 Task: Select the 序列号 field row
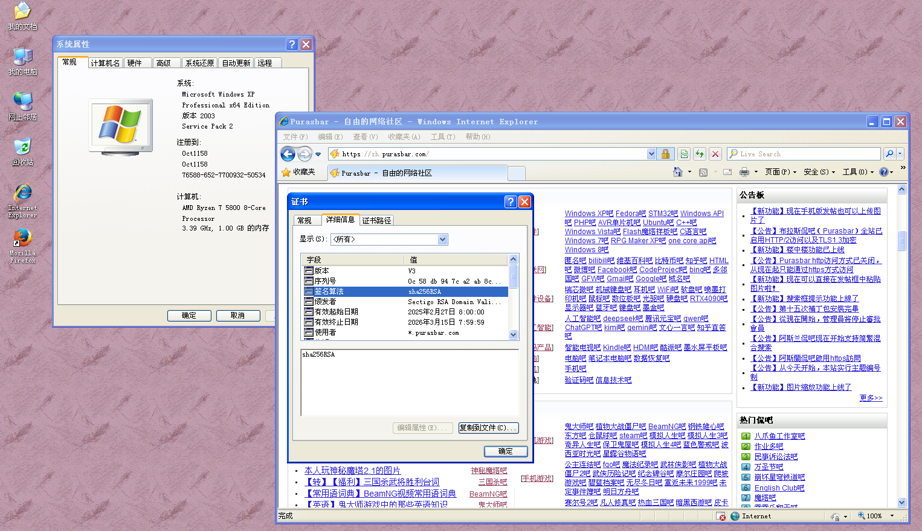click(x=405, y=281)
